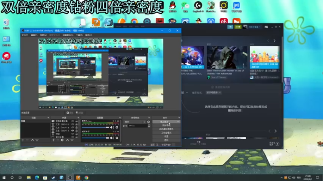Open transition properties gear icon
323x181 pixels.
149,122
